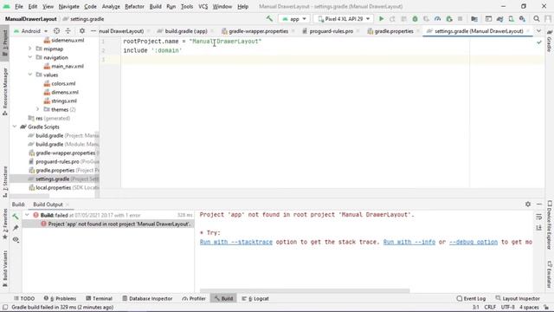Open Pixel 4 XL API 29 device dropdown
This screenshot has height=312, width=554.
344,19
